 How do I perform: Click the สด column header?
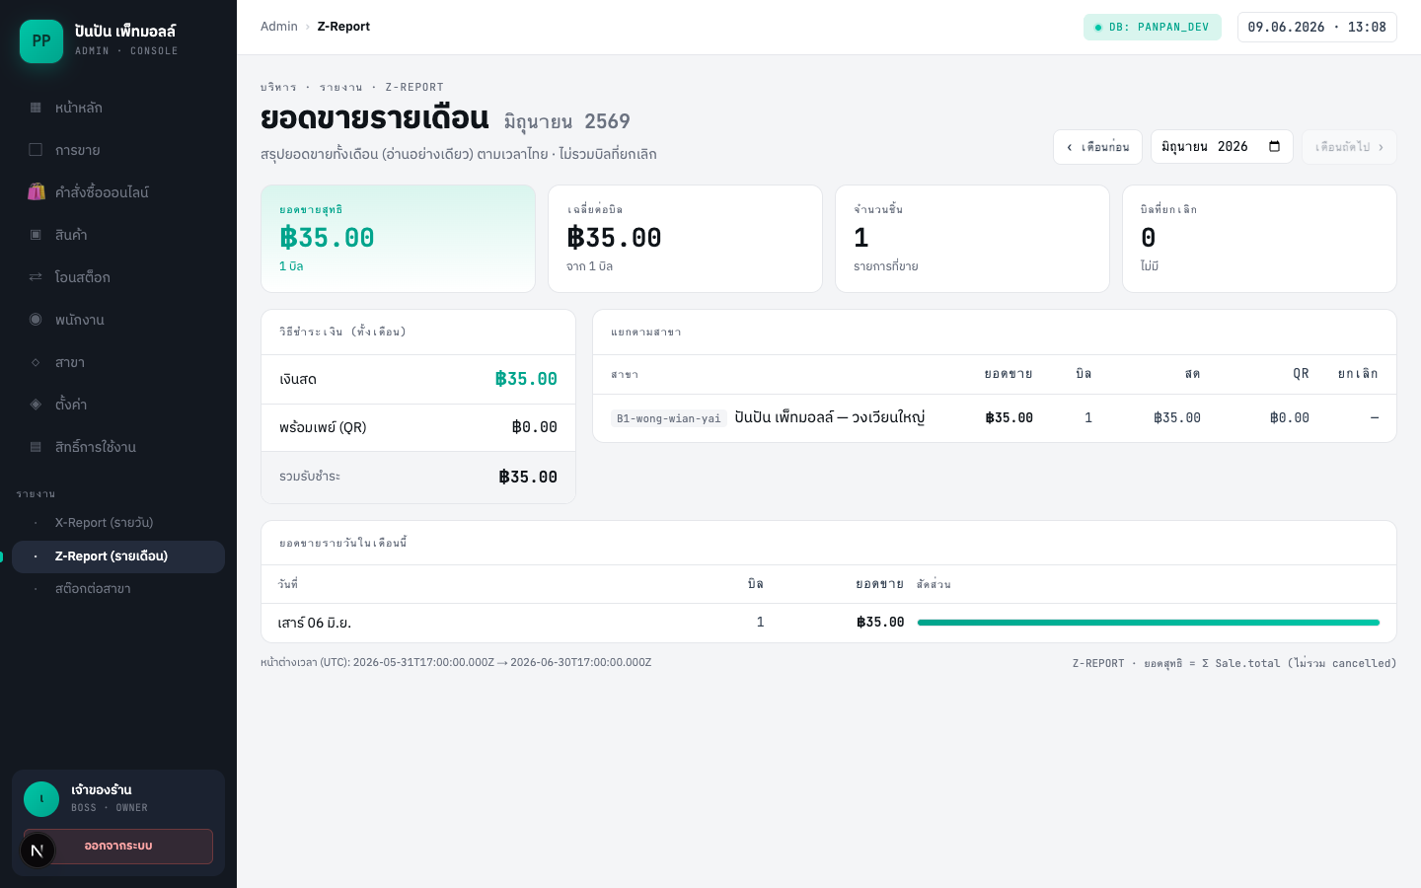[x=1192, y=374]
